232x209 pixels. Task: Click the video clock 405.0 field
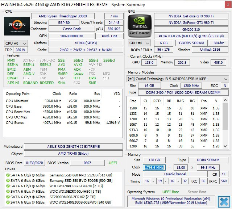point(218,62)
